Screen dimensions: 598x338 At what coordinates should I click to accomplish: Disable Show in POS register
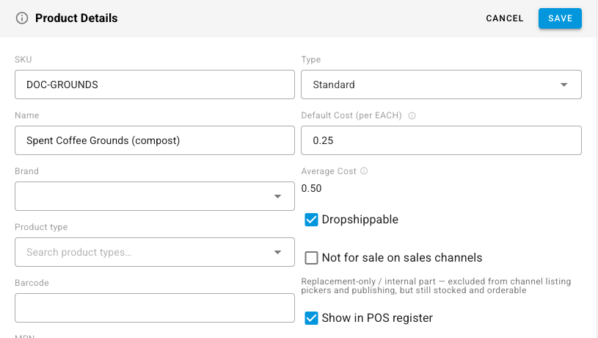click(311, 317)
